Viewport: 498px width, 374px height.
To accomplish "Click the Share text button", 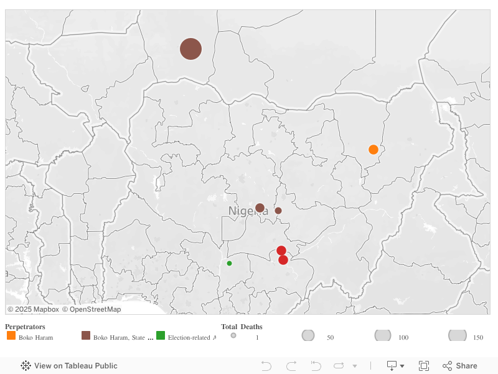I will tap(466, 366).
